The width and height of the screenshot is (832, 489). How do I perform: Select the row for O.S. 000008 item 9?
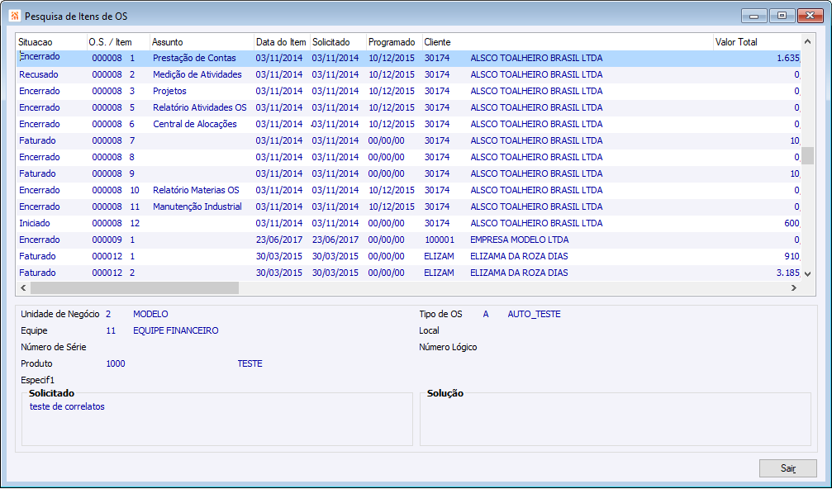pos(409,173)
